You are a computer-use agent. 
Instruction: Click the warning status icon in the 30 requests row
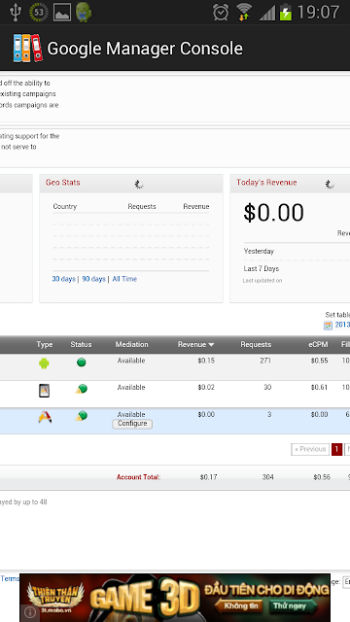click(x=81, y=389)
